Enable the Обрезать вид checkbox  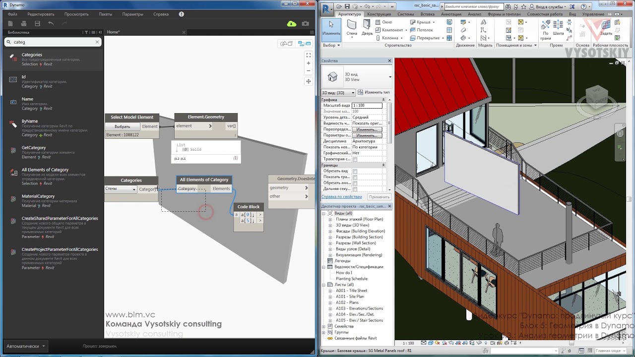(355, 171)
